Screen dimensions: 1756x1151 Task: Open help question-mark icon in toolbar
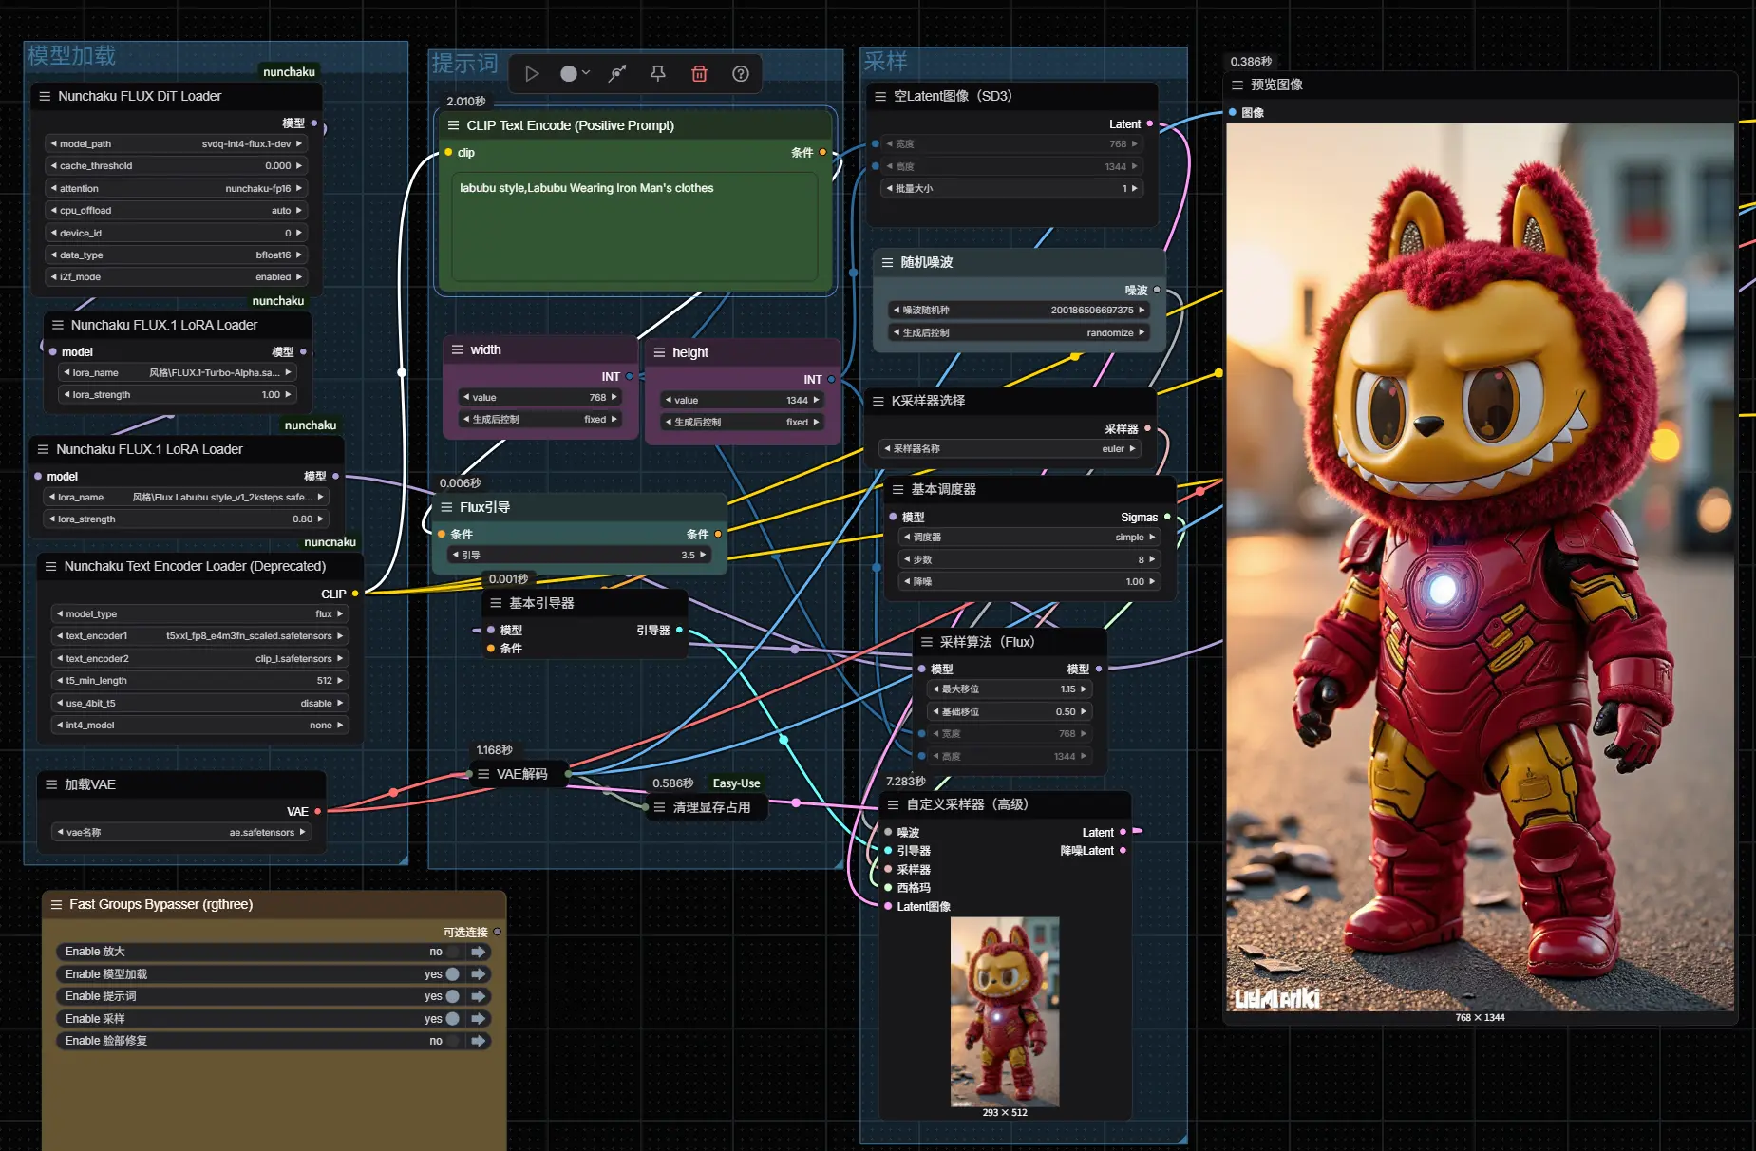pyautogui.click(x=741, y=74)
